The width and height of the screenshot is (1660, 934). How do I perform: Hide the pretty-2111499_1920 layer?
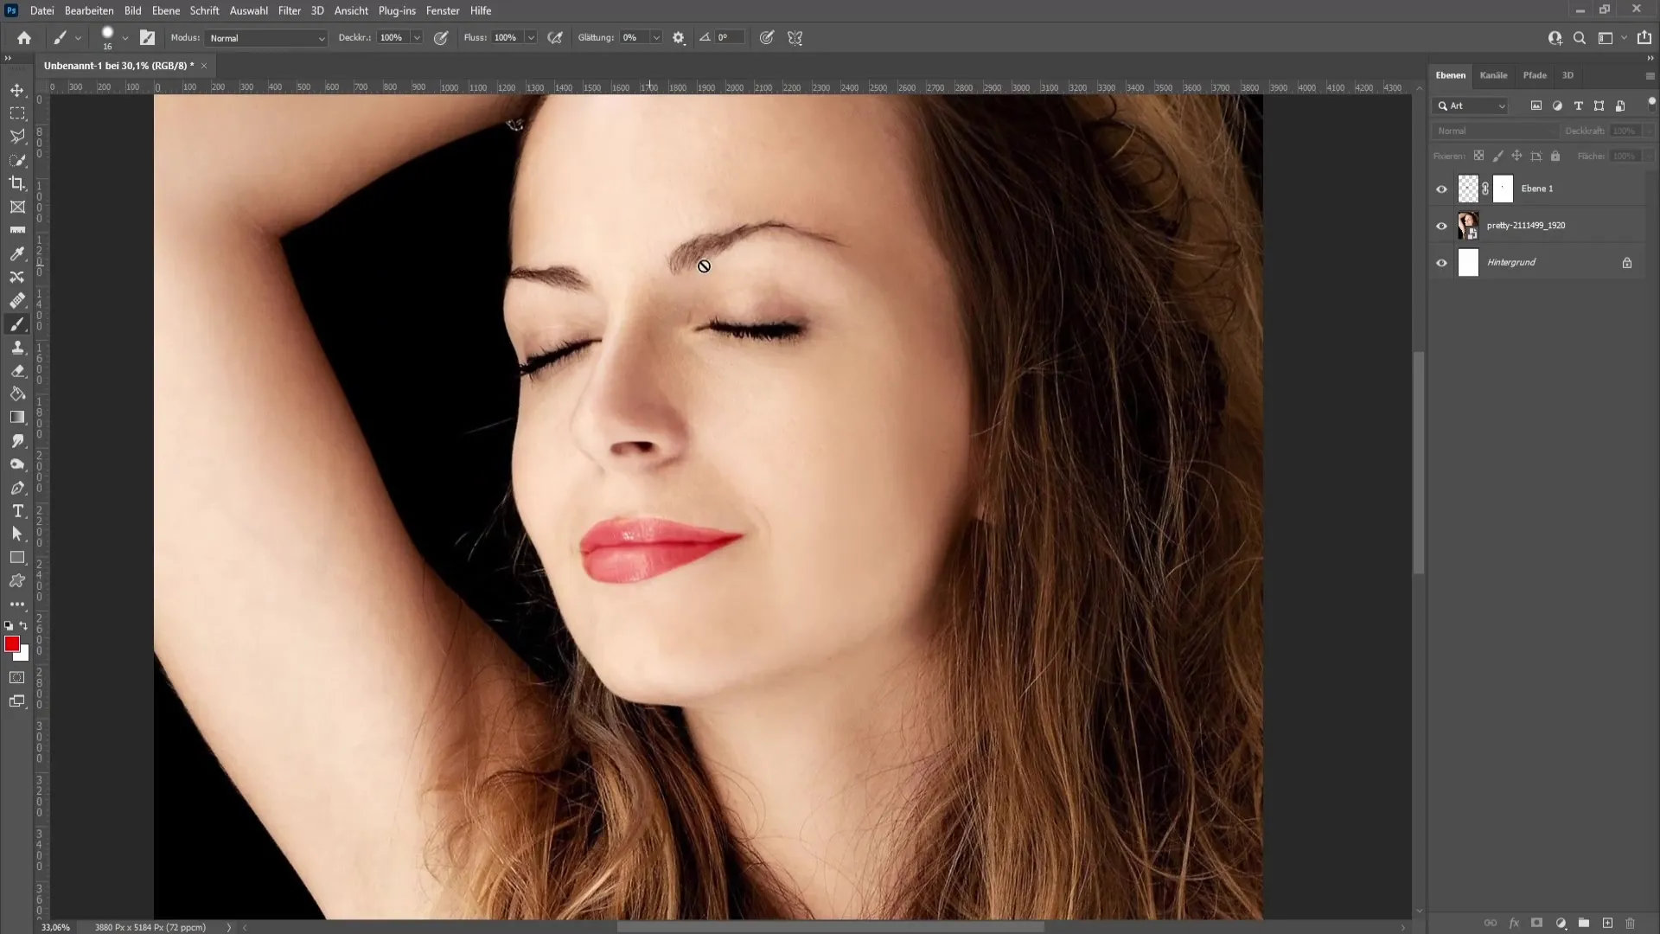point(1441,225)
